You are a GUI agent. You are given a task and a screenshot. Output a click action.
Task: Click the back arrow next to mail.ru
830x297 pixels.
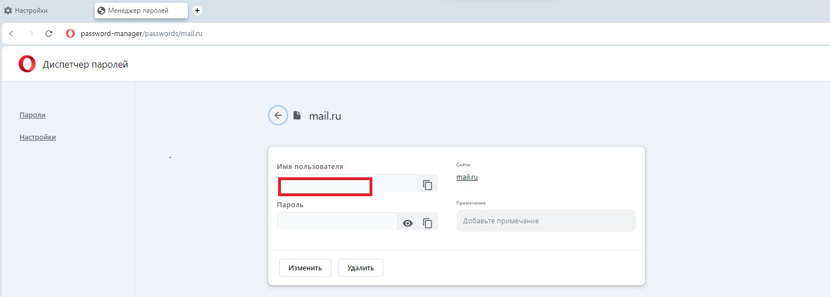(278, 115)
